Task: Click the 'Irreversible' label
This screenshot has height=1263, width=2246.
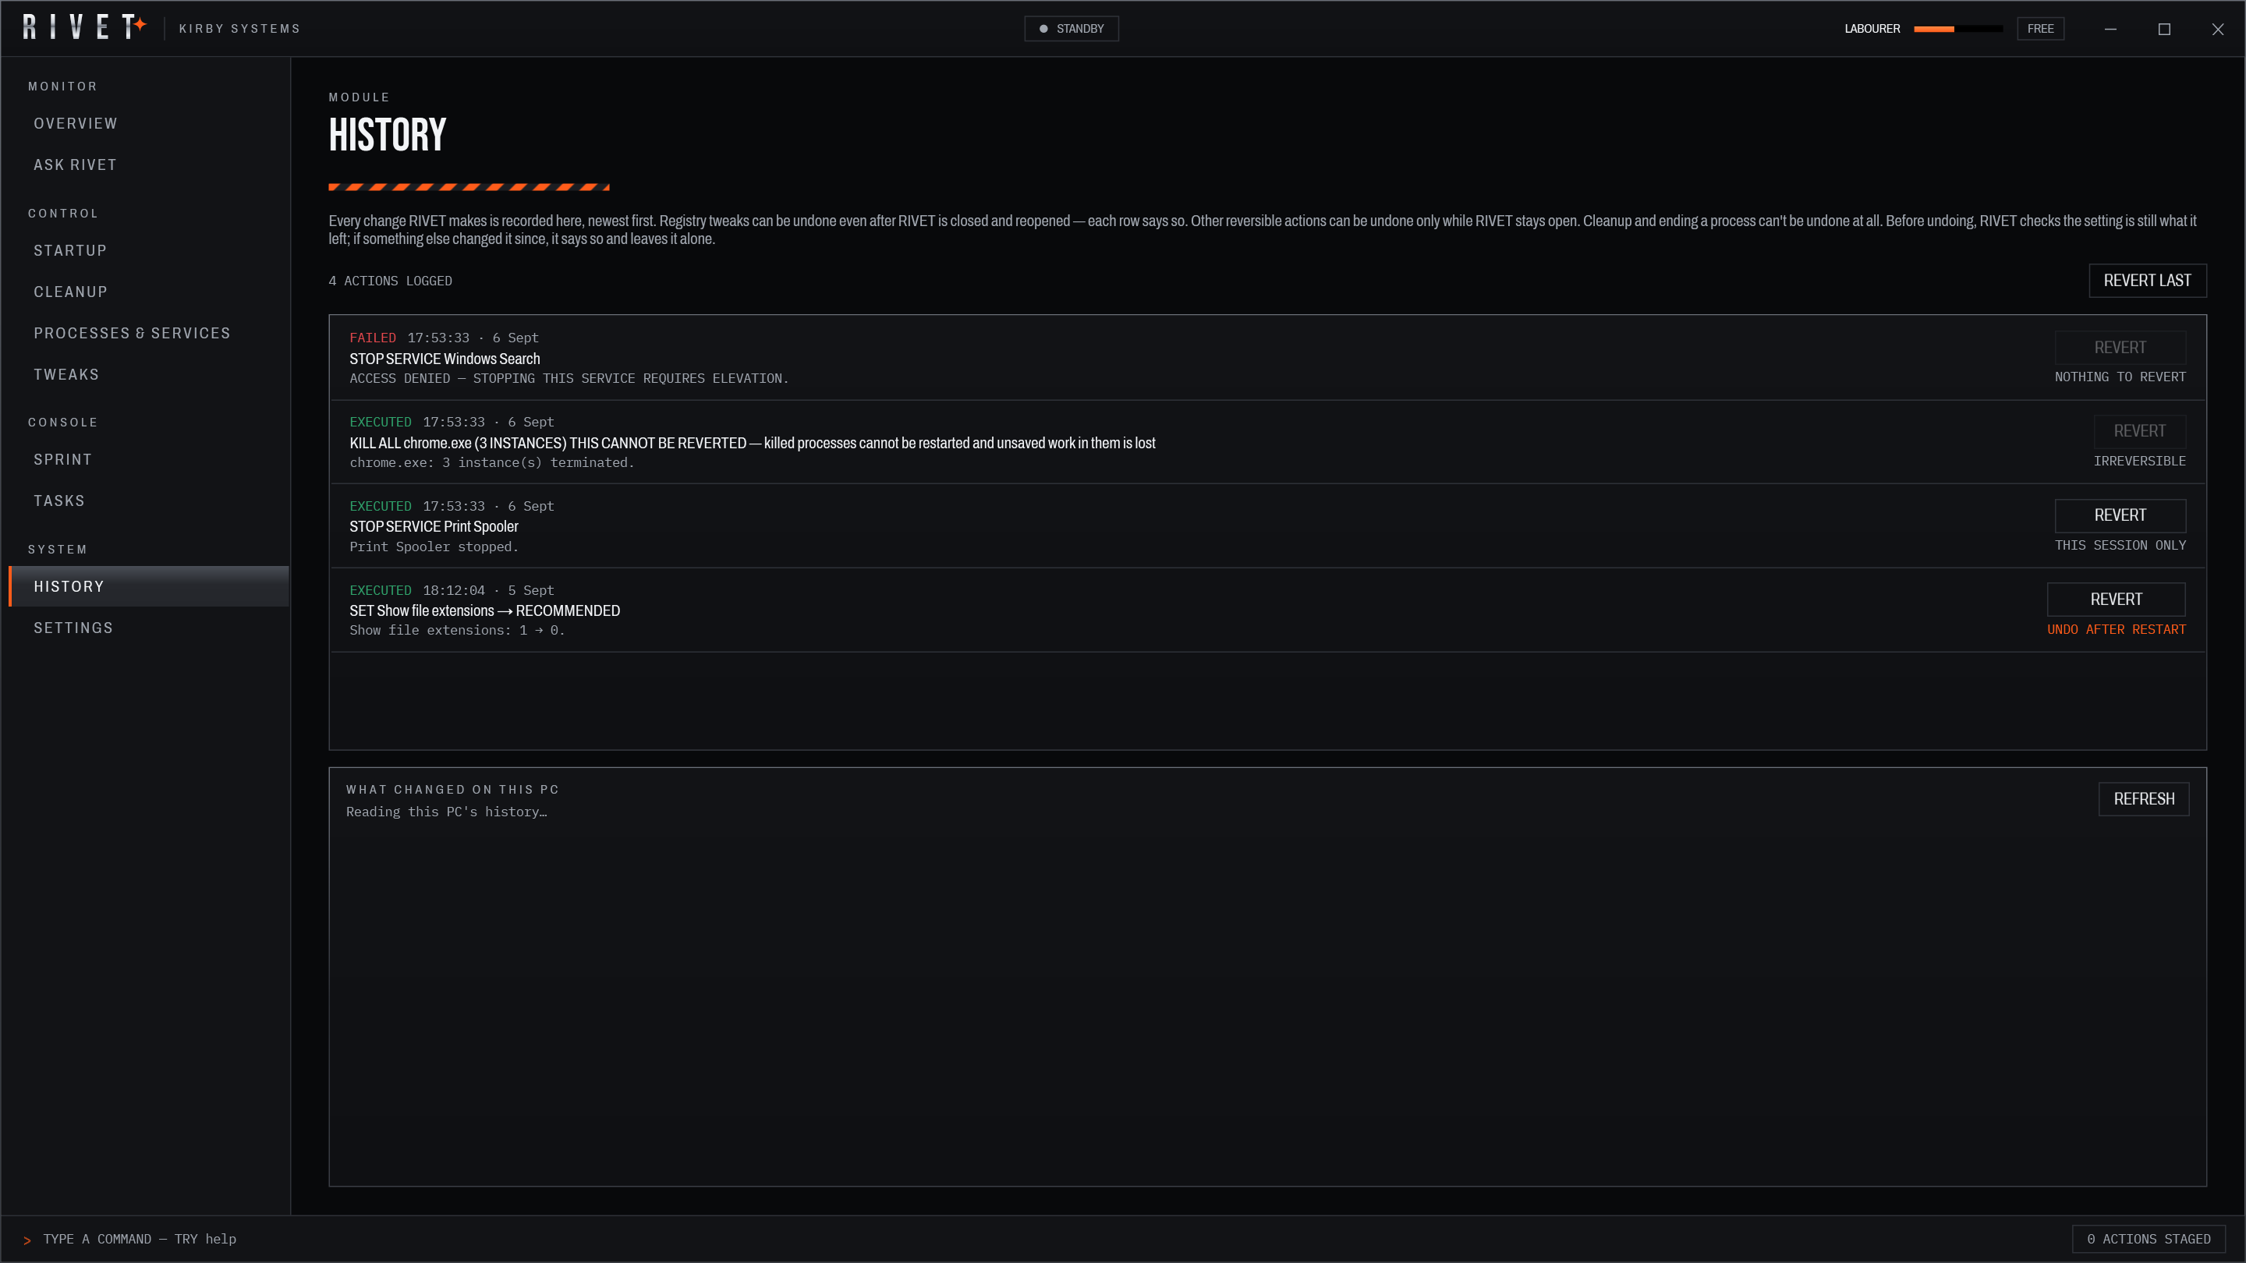Action: coord(2140,461)
